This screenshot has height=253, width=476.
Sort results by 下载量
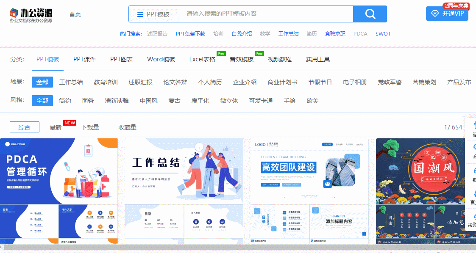[x=90, y=127]
